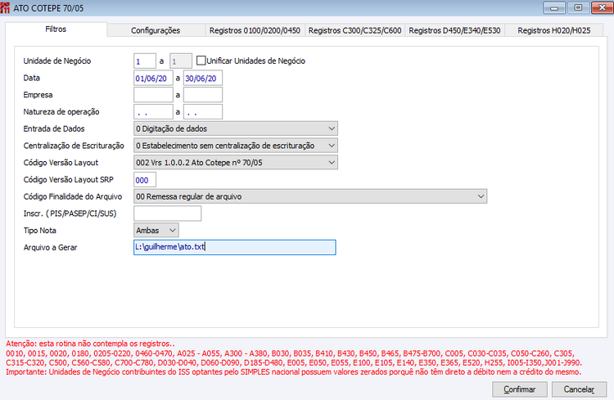Focus the second Empresa field
The height and width of the screenshot is (400, 614).
[x=203, y=95]
